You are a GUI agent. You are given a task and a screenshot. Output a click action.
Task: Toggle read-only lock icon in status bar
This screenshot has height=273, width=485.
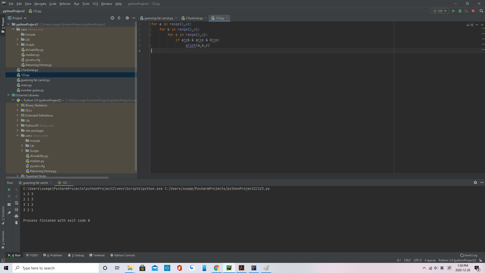pyautogui.click(x=480, y=260)
